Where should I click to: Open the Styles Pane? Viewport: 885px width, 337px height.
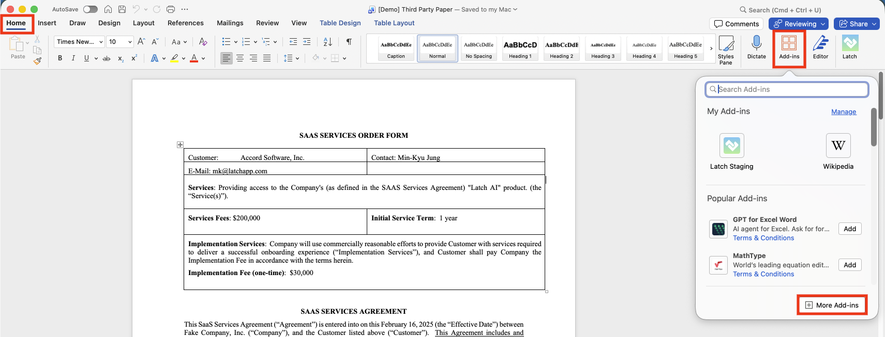click(726, 50)
